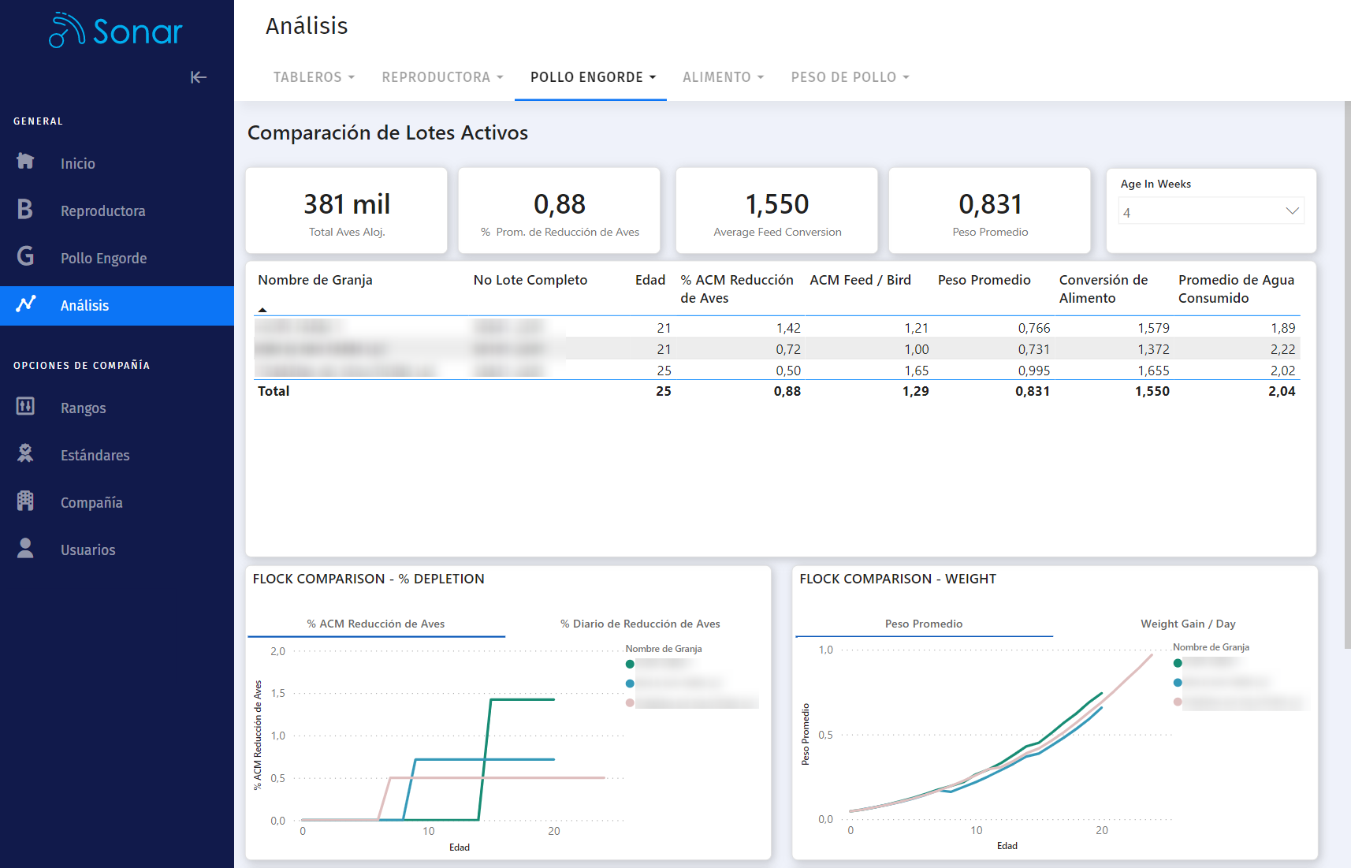This screenshot has width=1351, height=868.
Task: Collapse the sidebar with the arrow icon
Action: 199,77
